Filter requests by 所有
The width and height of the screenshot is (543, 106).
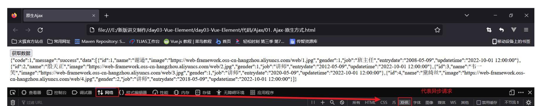[x=356, y=103]
